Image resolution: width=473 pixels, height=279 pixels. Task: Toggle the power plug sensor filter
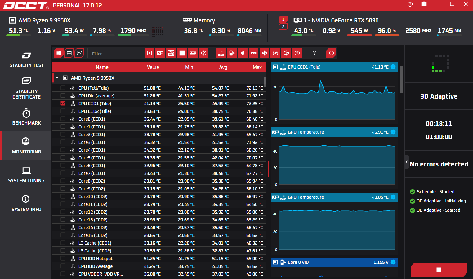[x=243, y=53]
